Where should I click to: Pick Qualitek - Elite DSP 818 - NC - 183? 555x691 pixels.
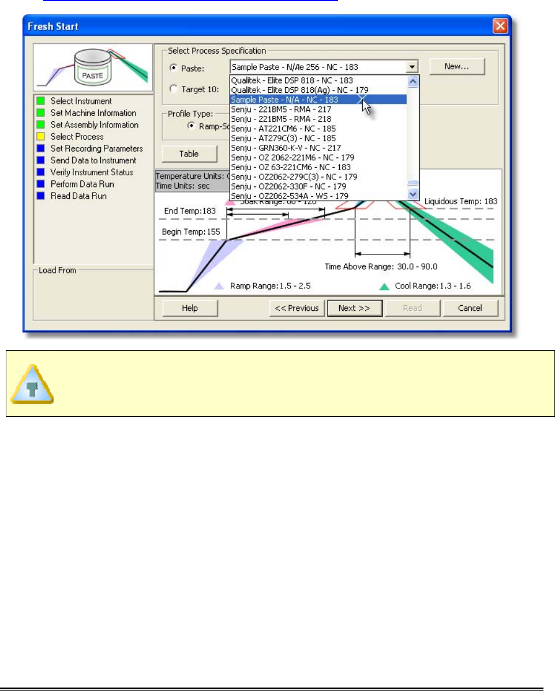point(318,80)
